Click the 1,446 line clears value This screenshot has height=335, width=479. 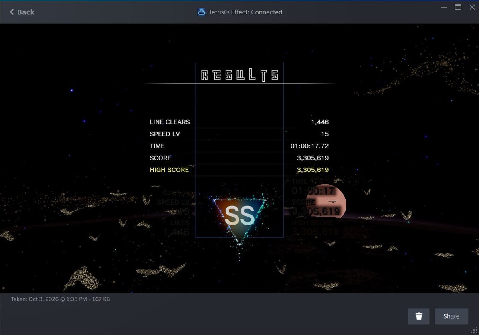(x=320, y=122)
